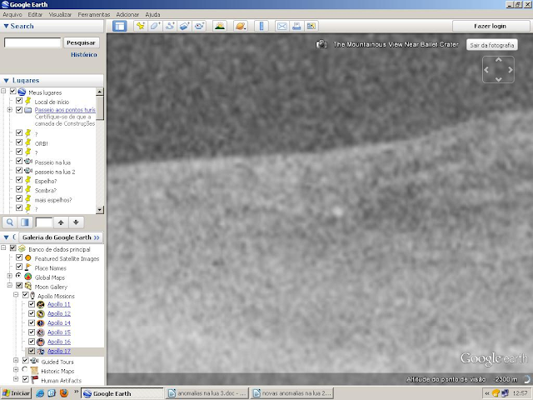Collapse Moon Gallery tree node
The image size is (533, 400).
(x=9, y=285)
